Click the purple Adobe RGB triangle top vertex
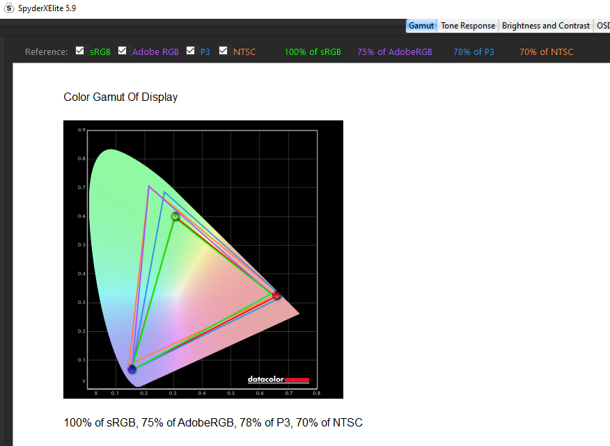The height and width of the screenshot is (446, 610). point(149,186)
